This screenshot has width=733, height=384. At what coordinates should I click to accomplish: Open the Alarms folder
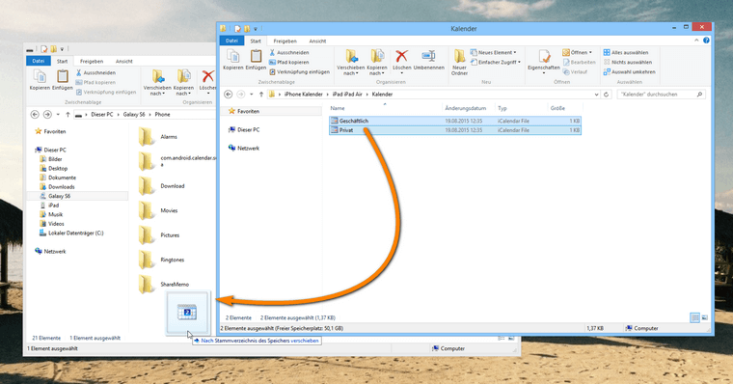(x=158, y=137)
